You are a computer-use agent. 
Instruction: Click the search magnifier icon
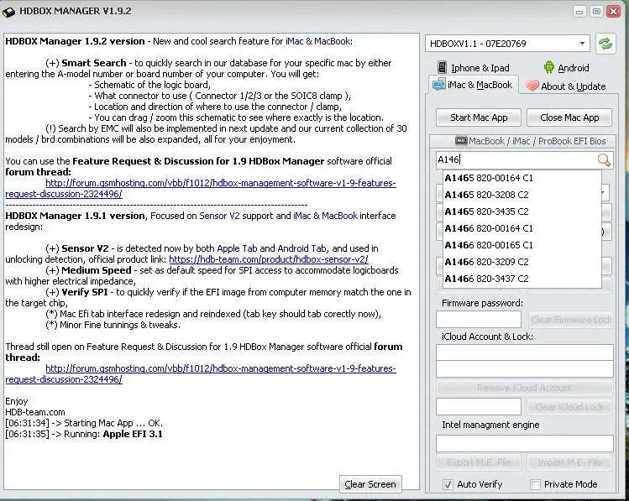[x=604, y=160]
